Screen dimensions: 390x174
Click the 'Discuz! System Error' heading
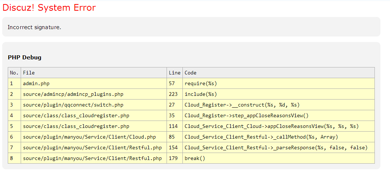(x=49, y=8)
